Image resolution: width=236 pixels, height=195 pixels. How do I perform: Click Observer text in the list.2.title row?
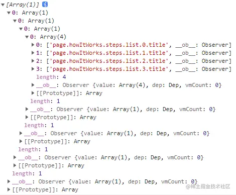[215, 61]
